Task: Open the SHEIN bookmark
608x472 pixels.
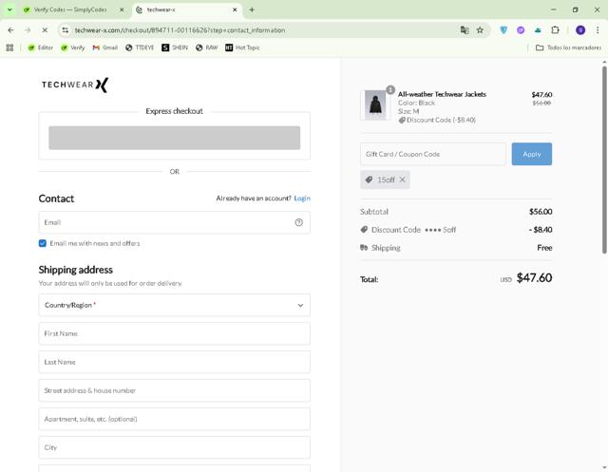Action: pyautogui.click(x=175, y=47)
